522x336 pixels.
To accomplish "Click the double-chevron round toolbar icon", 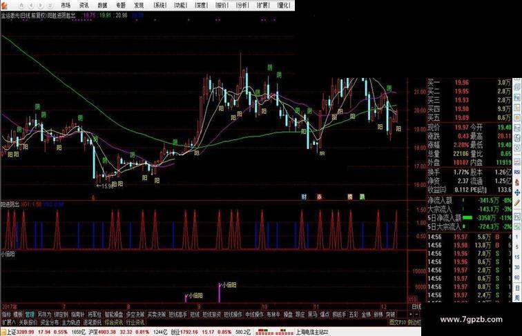I will point(50,6).
